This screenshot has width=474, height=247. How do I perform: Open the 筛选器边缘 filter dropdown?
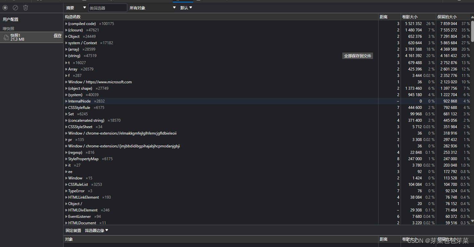(x=96, y=230)
